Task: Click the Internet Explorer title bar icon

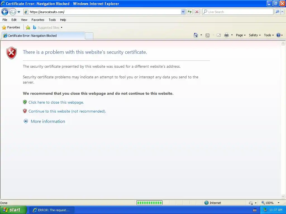Action: [3, 3]
